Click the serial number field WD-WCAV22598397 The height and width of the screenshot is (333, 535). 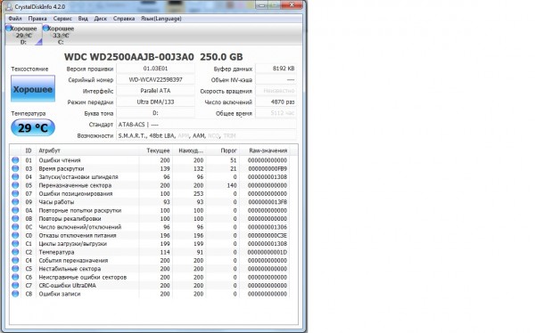tap(155, 80)
